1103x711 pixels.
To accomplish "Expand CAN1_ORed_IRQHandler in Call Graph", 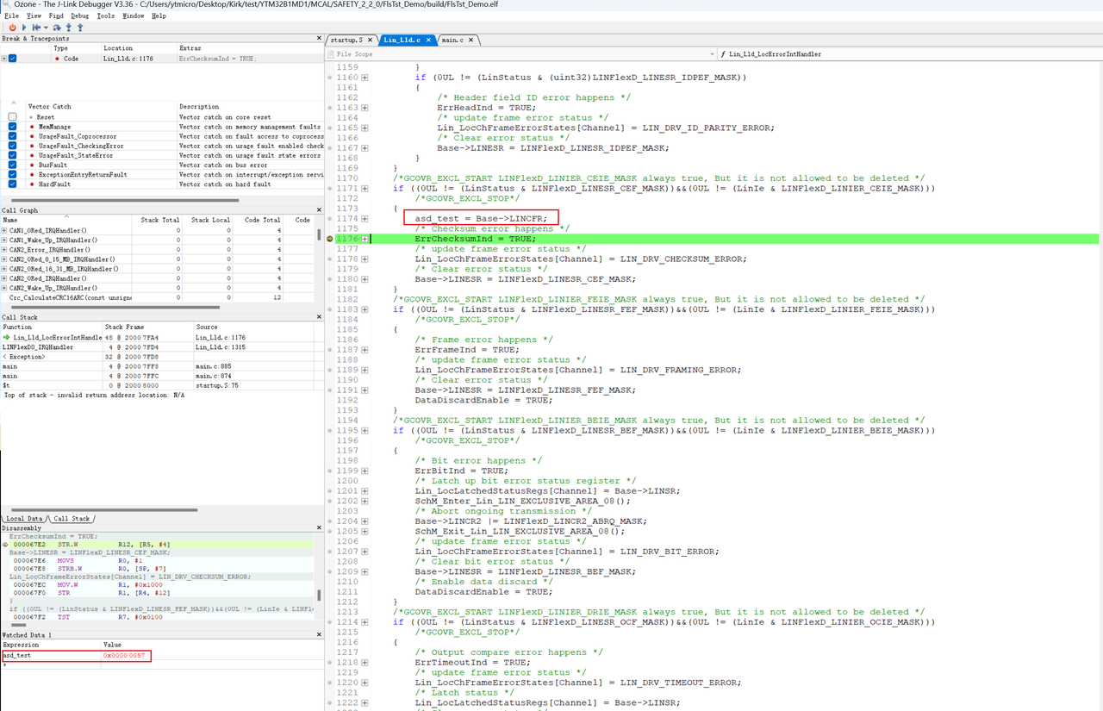I will (x=4, y=231).
